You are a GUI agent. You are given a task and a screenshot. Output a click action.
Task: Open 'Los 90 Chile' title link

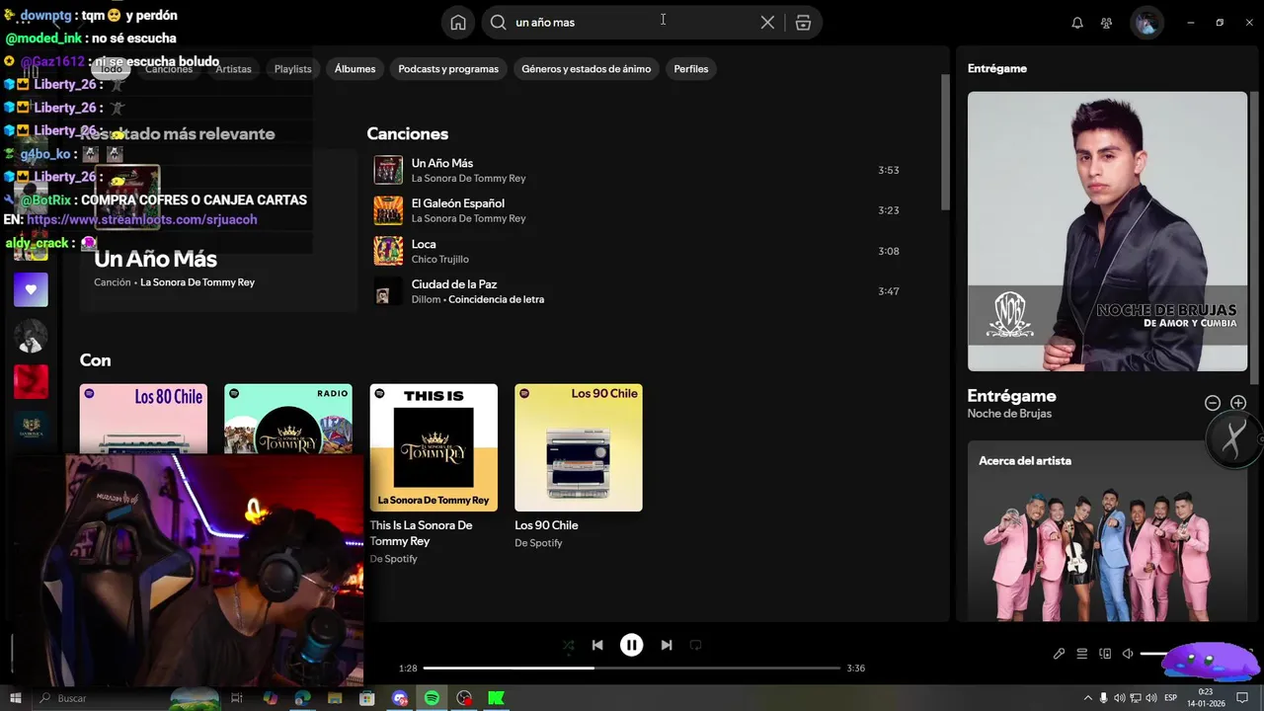(546, 525)
